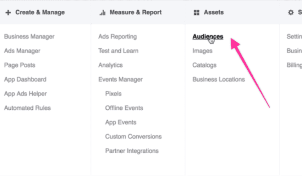Open the Audiences link under Assets

tap(208, 37)
